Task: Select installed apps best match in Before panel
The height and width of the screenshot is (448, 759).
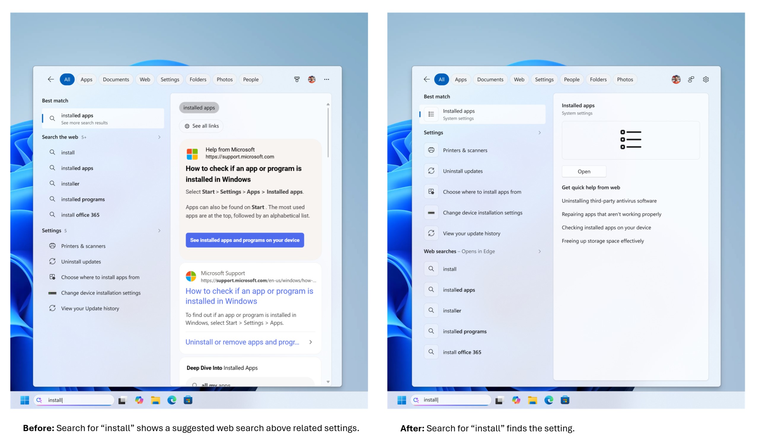Action: pos(103,118)
